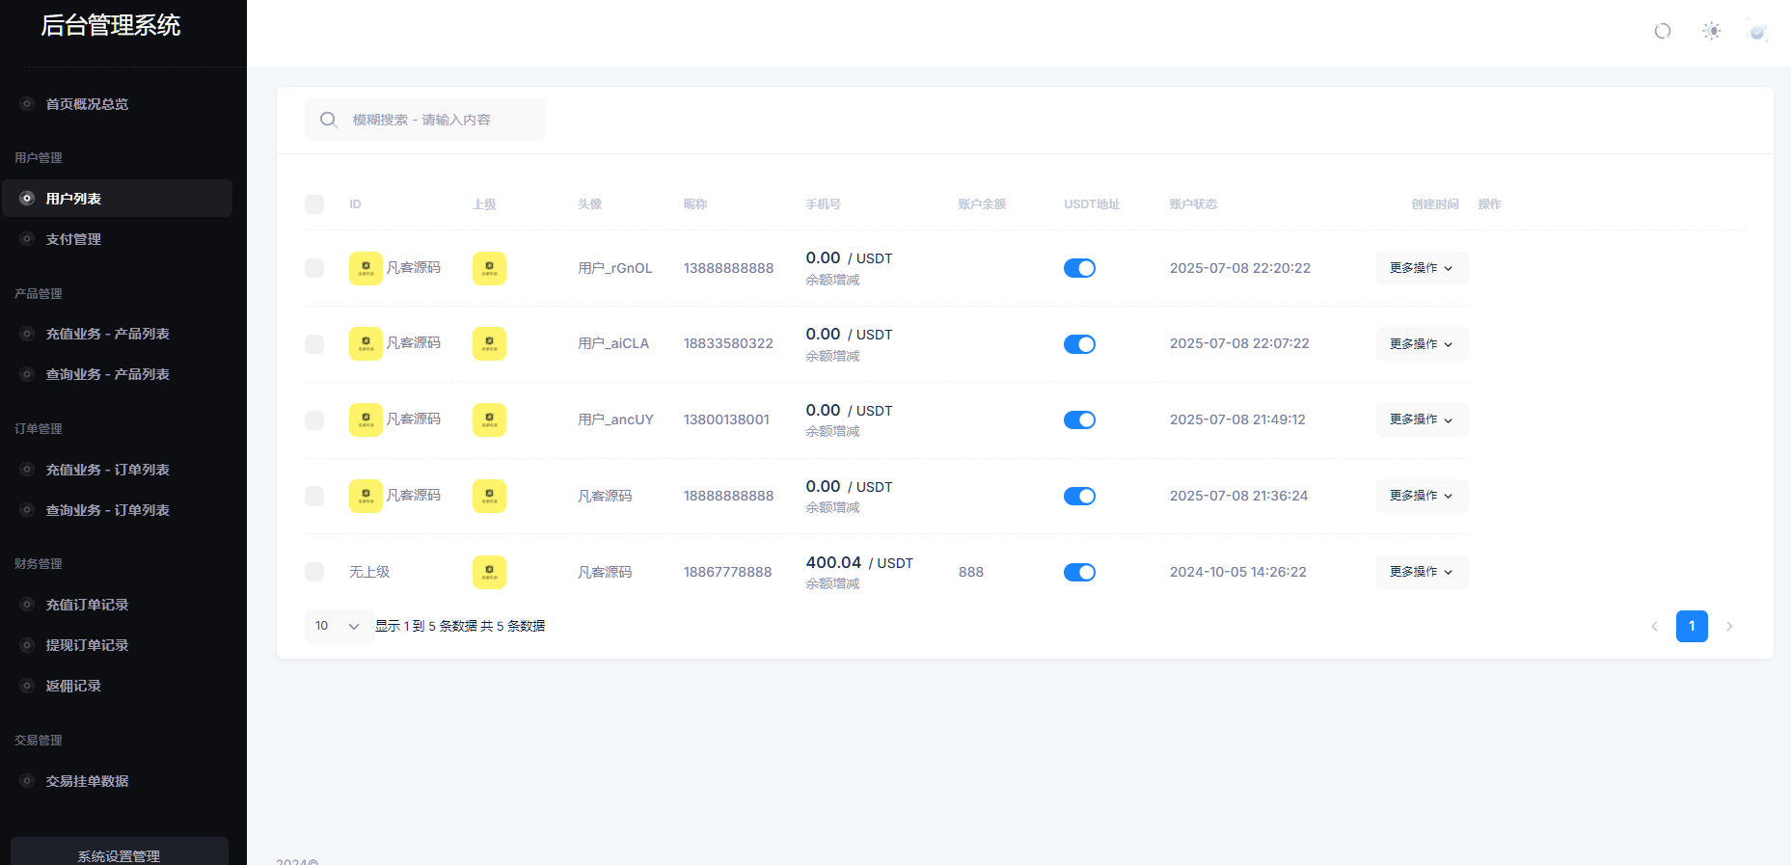Disable account status for 用户_rGnOL
The width and height of the screenshot is (1791, 865).
(x=1079, y=268)
